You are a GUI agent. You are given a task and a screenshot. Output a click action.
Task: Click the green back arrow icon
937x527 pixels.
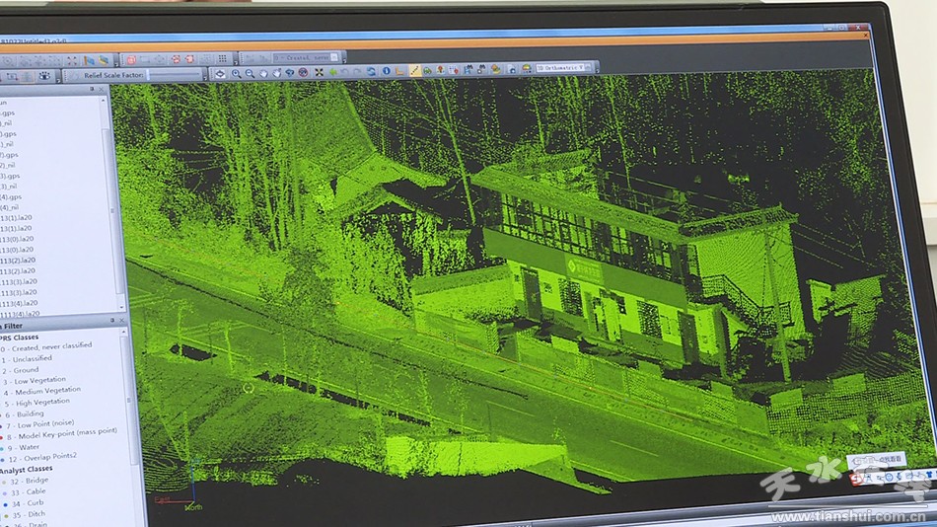[x=333, y=72]
